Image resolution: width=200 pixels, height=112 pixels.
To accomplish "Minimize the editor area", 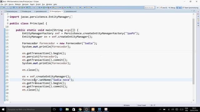I will click(192, 11).
